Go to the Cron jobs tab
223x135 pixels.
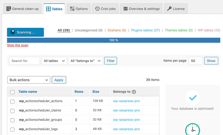pyautogui.click(x=105, y=9)
